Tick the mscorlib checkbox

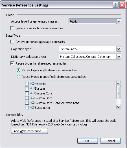tap(27, 83)
